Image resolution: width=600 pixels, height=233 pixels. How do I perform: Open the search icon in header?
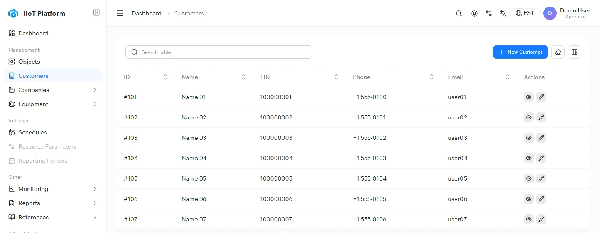point(459,13)
